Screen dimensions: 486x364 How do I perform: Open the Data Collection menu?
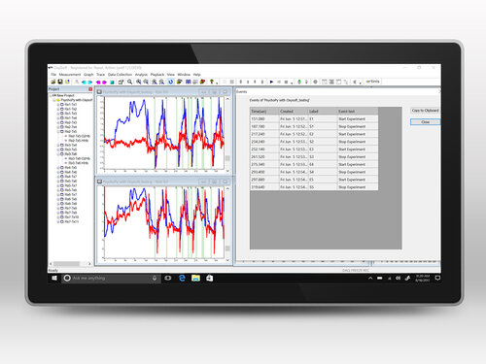120,75
